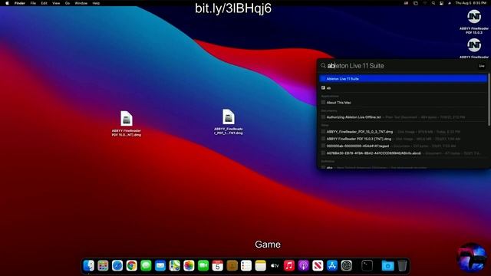Open Finder from the Dock
This screenshot has height=276, width=491.
click(x=89, y=266)
